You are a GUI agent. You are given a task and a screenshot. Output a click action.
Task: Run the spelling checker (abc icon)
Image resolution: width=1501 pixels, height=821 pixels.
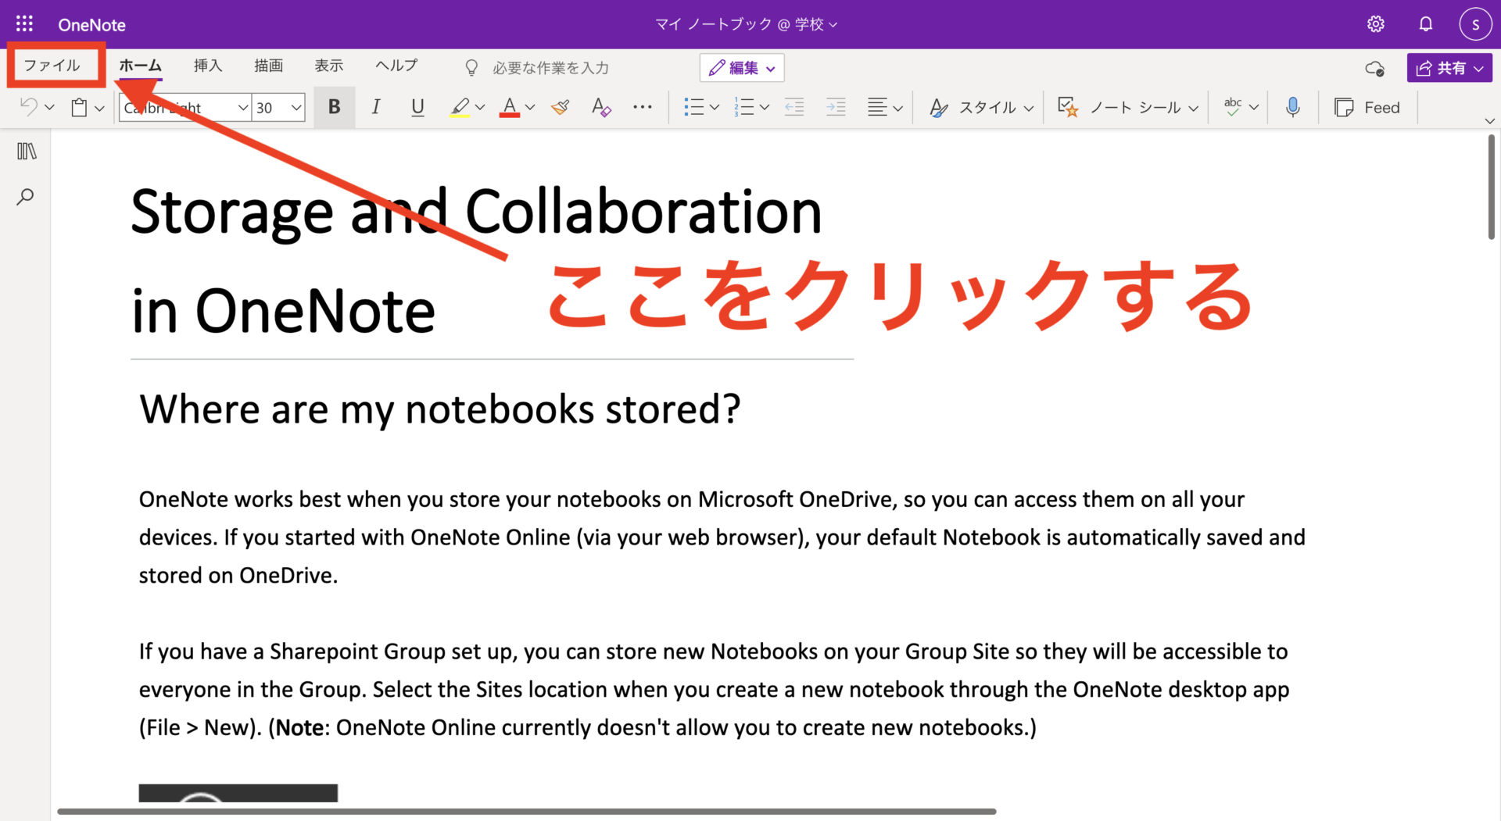click(1232, 107)
